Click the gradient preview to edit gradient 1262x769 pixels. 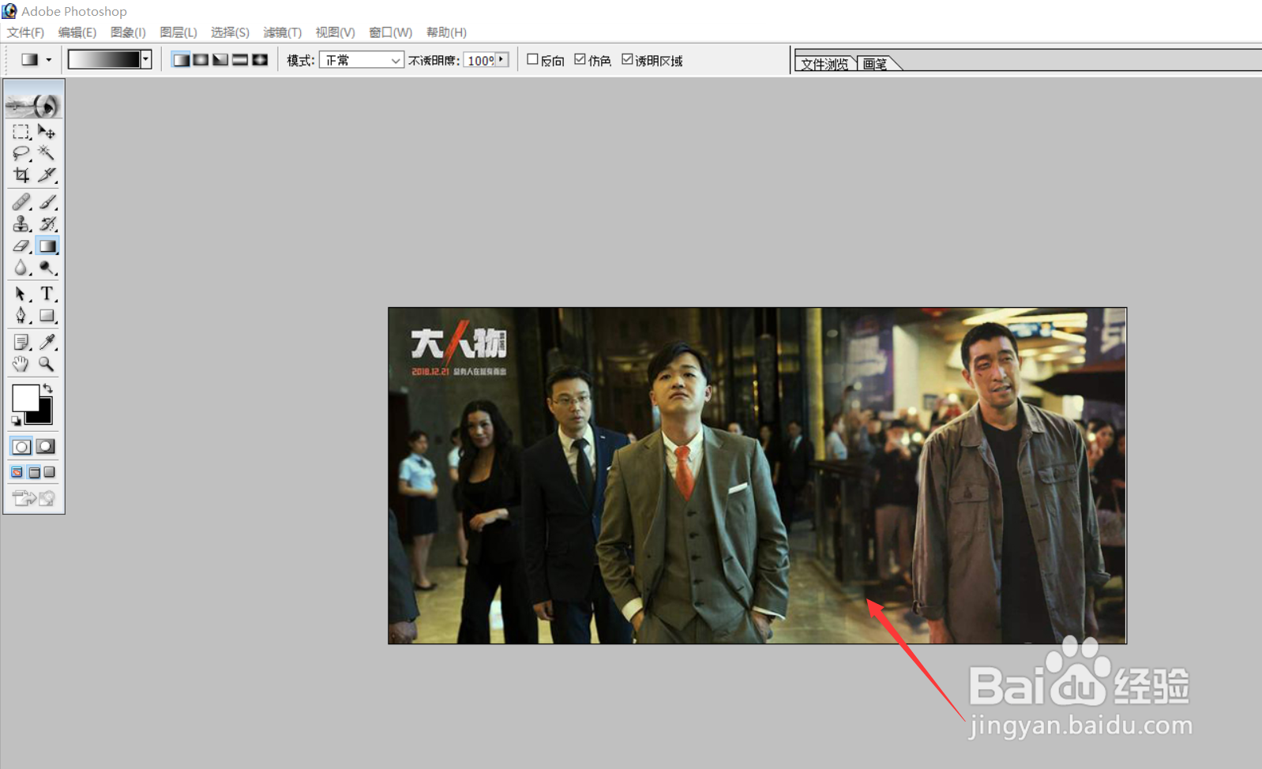104,59
